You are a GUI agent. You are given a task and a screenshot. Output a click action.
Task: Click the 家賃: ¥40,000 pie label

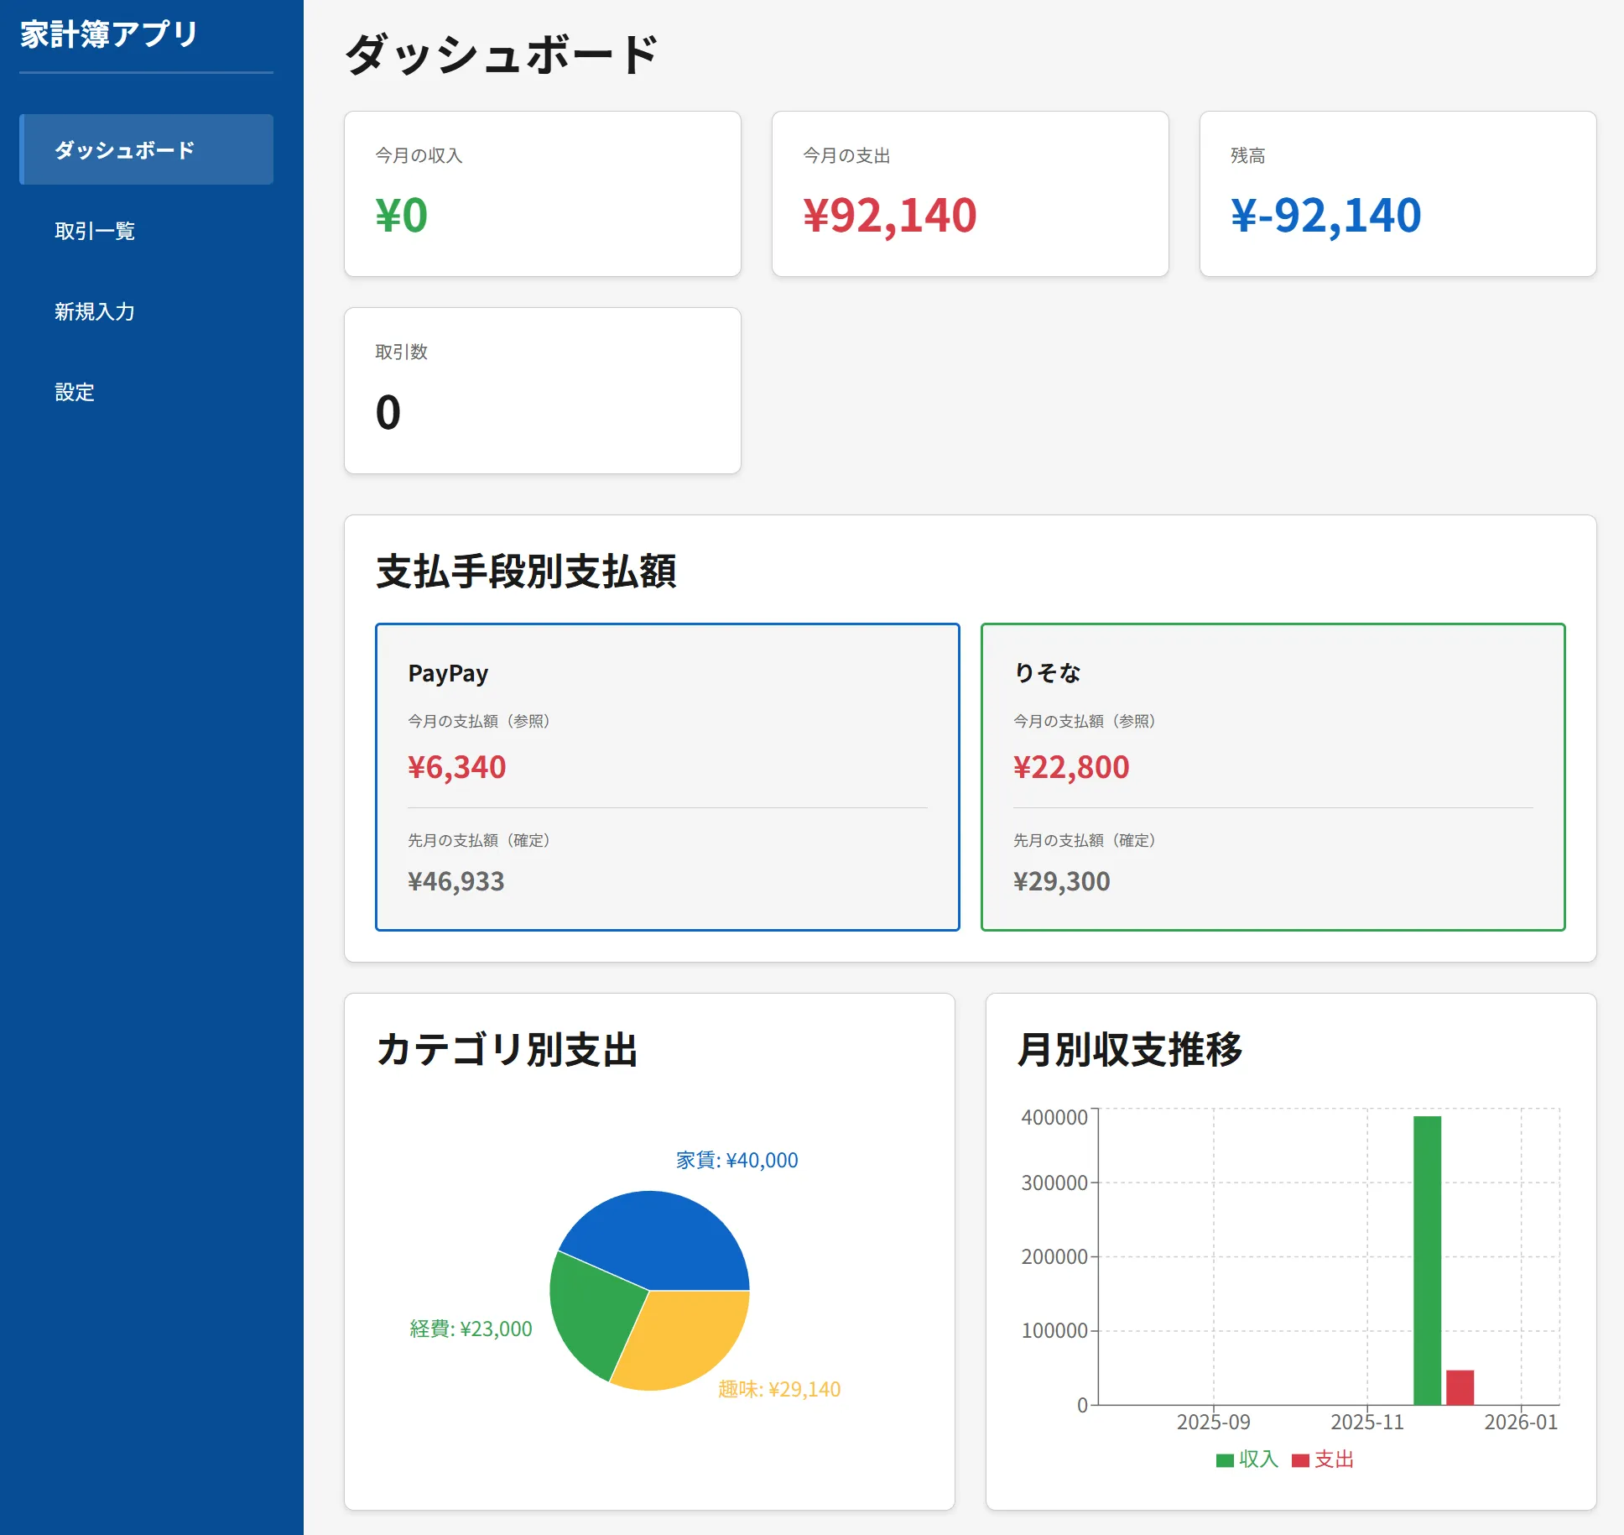[x=737, y=1160]
